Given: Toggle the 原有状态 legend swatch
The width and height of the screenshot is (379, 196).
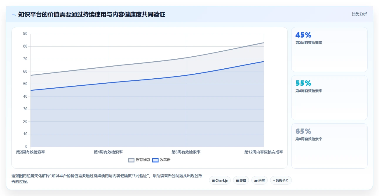Looking at the screenshot, I should pyautogui.click(x=132, y=160).
